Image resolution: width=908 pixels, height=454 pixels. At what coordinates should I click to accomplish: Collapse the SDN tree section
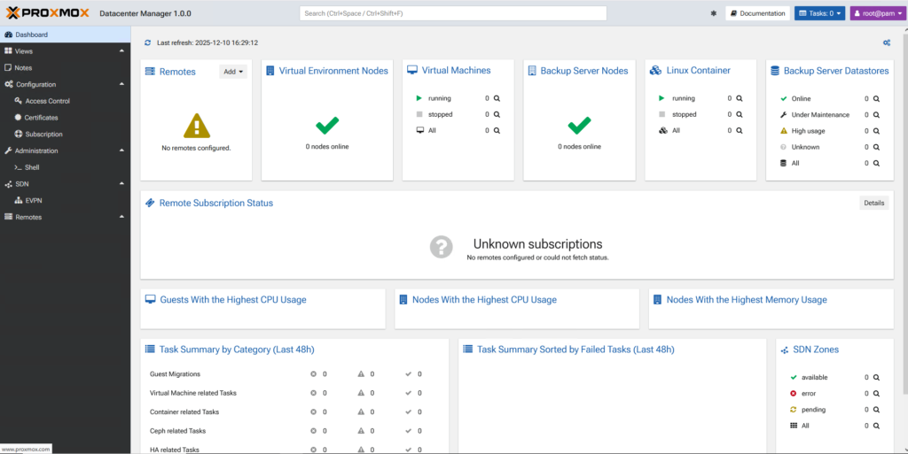[121, 184]
